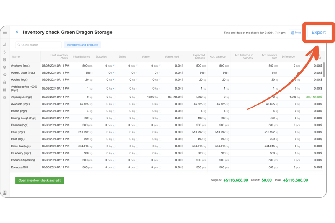Open the finance dollar sidebar icon
The image size is (335, 223).
coord(5,52)
